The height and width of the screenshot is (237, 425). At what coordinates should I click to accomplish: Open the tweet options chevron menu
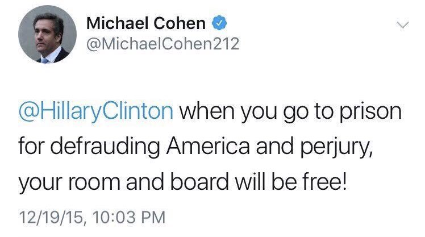click(403, 25)
